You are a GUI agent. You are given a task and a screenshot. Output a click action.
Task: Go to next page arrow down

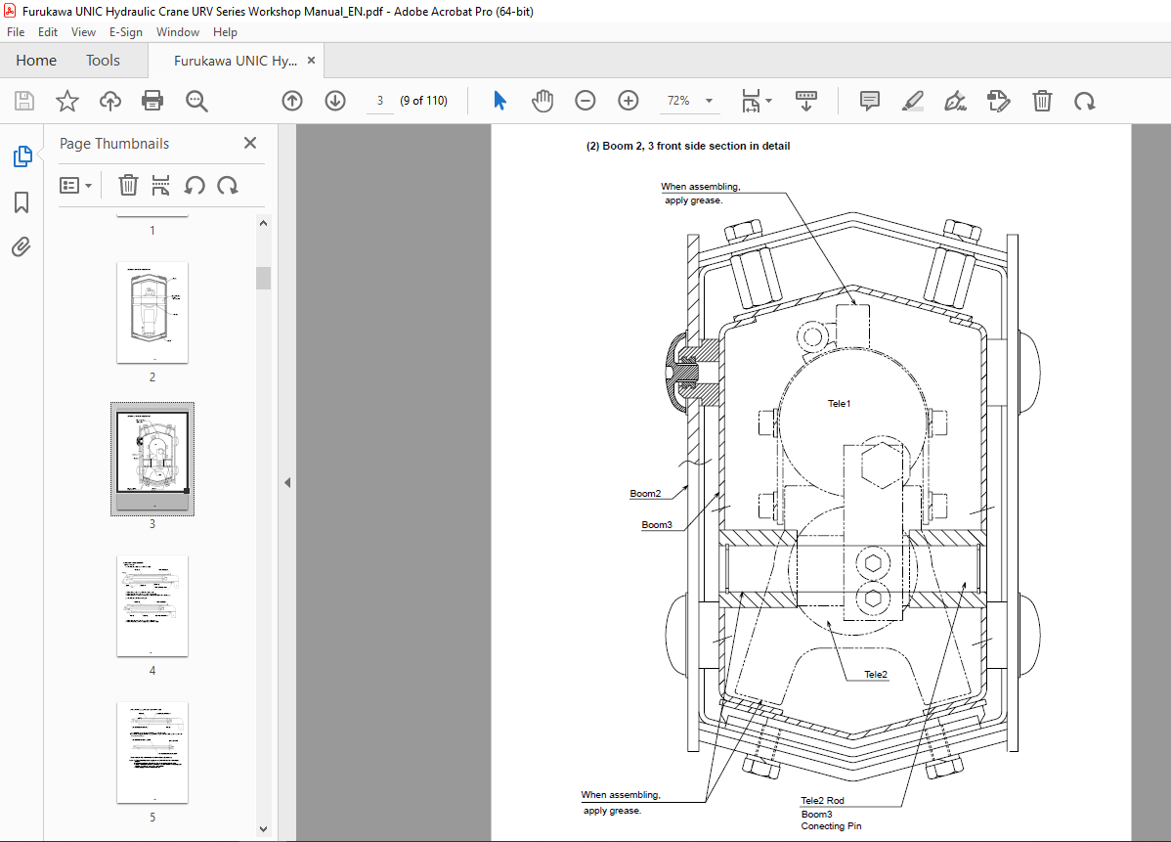point(335,101)
